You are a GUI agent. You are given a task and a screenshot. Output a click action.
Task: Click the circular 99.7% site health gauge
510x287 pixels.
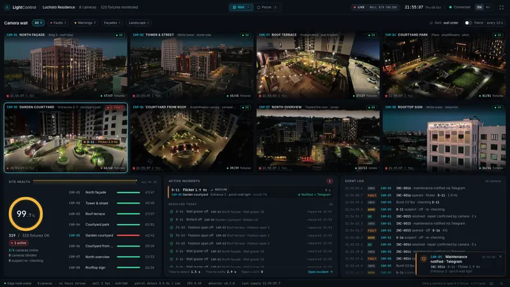coord(25,214)
